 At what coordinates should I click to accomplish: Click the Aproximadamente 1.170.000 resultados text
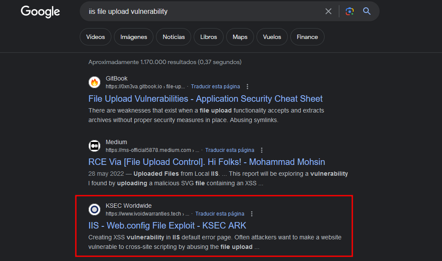(165, 62)
